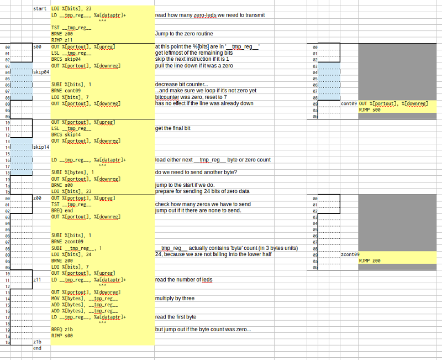Image resolution: width=442 pixels, height=360 pixels.
Task: Click the 'BRNE zcont09' instruction cell
Action: click(67, 242)
